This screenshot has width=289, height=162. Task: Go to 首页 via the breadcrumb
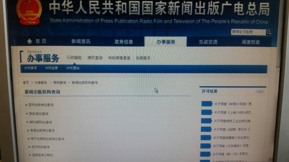pos(26,83)
